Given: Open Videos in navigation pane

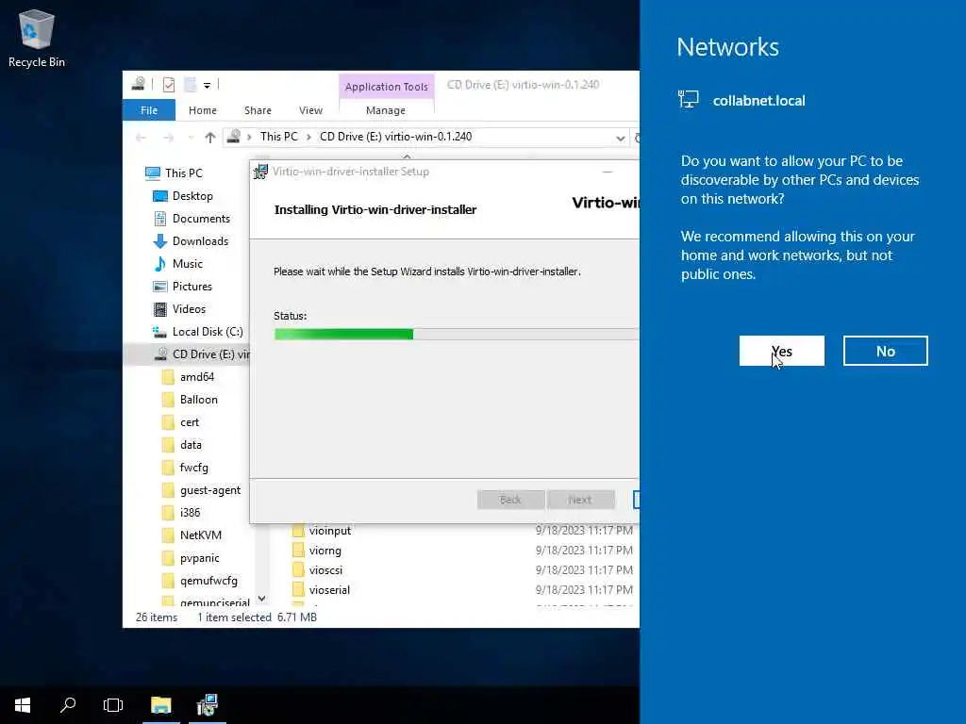Looking at the screenshot, I should pyautogui.click(x=189, y=309).
